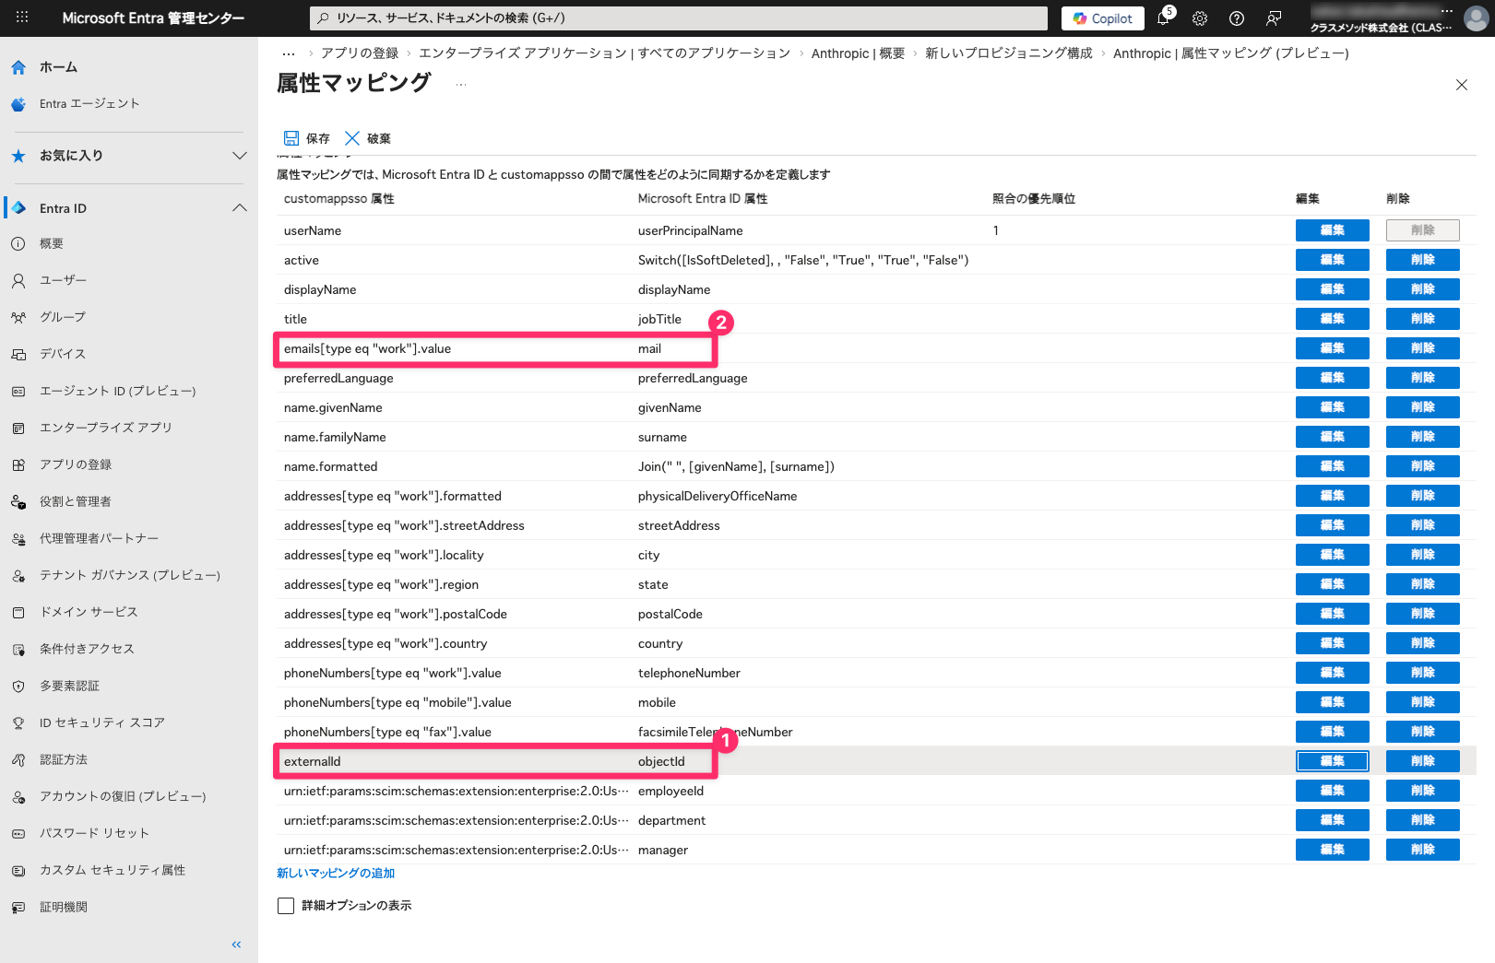This screenshot has width=1495, height=963.
Task: Click the add new mapping link
Action: tap(336, 874)
